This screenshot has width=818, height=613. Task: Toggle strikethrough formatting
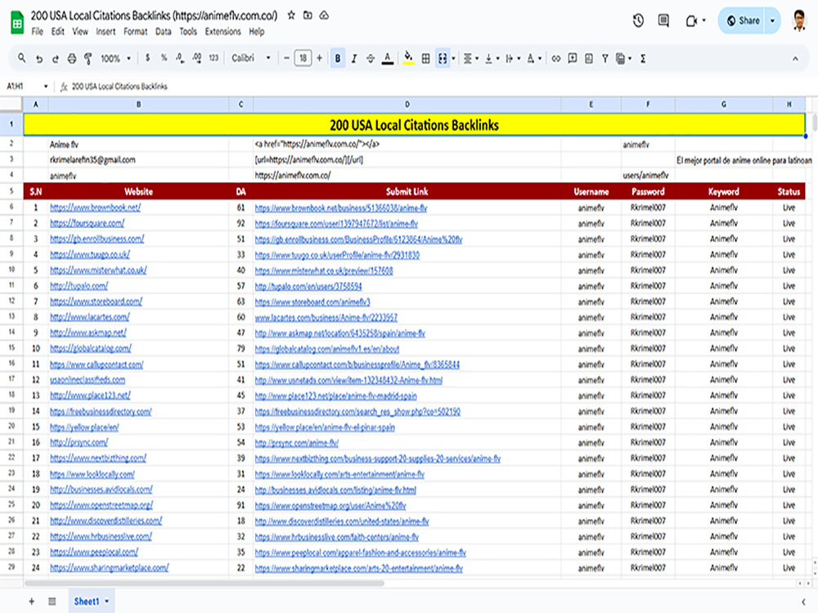pos(371,58)
